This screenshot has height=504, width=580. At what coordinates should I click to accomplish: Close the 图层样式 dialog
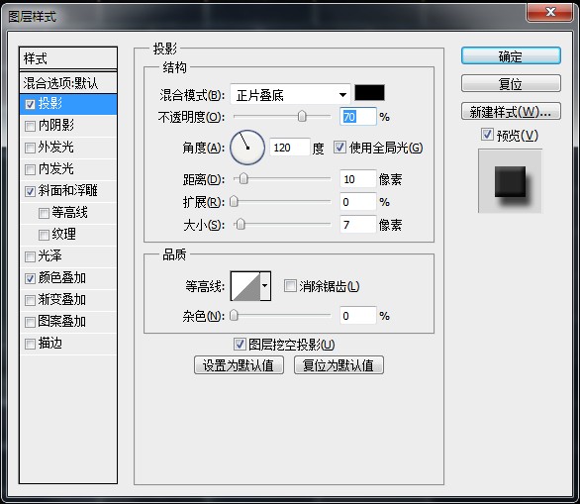[x=550, y=12]
